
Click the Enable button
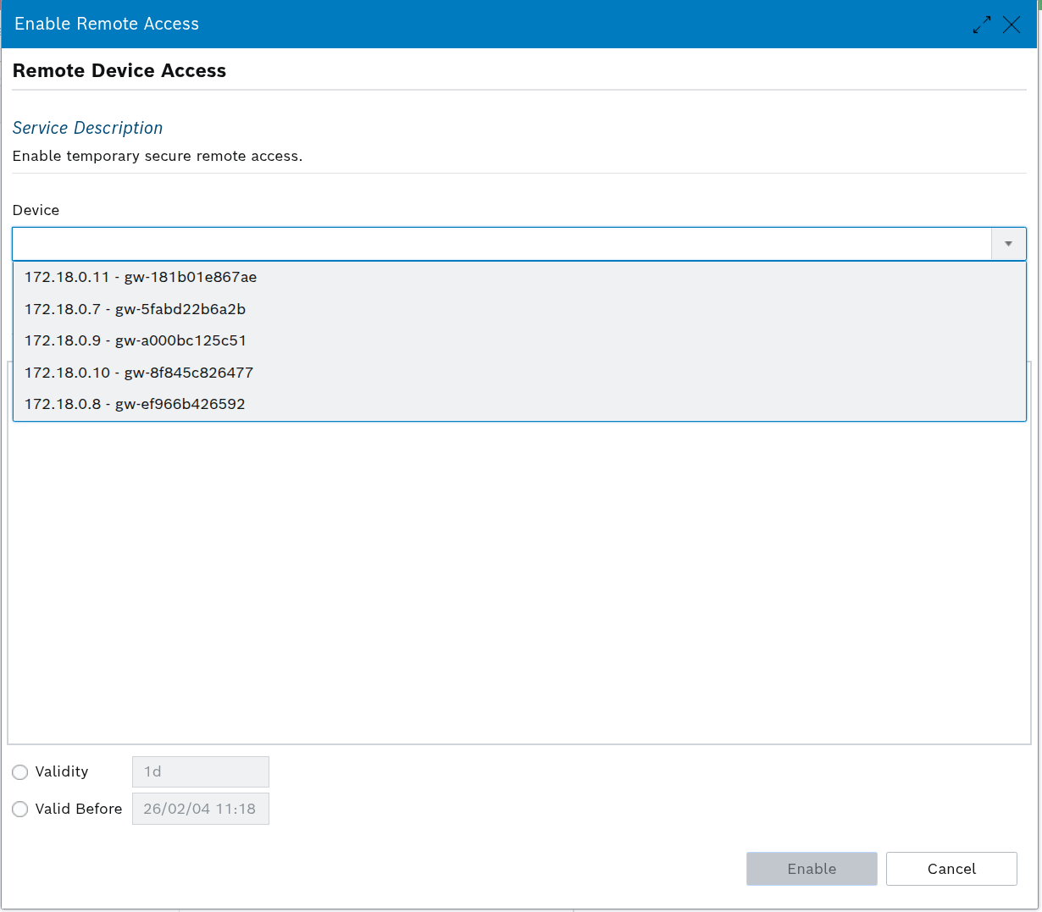[812, 869]
